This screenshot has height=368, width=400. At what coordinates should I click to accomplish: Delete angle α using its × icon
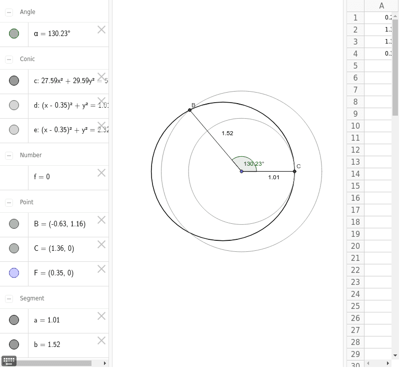tap(101, 30)
